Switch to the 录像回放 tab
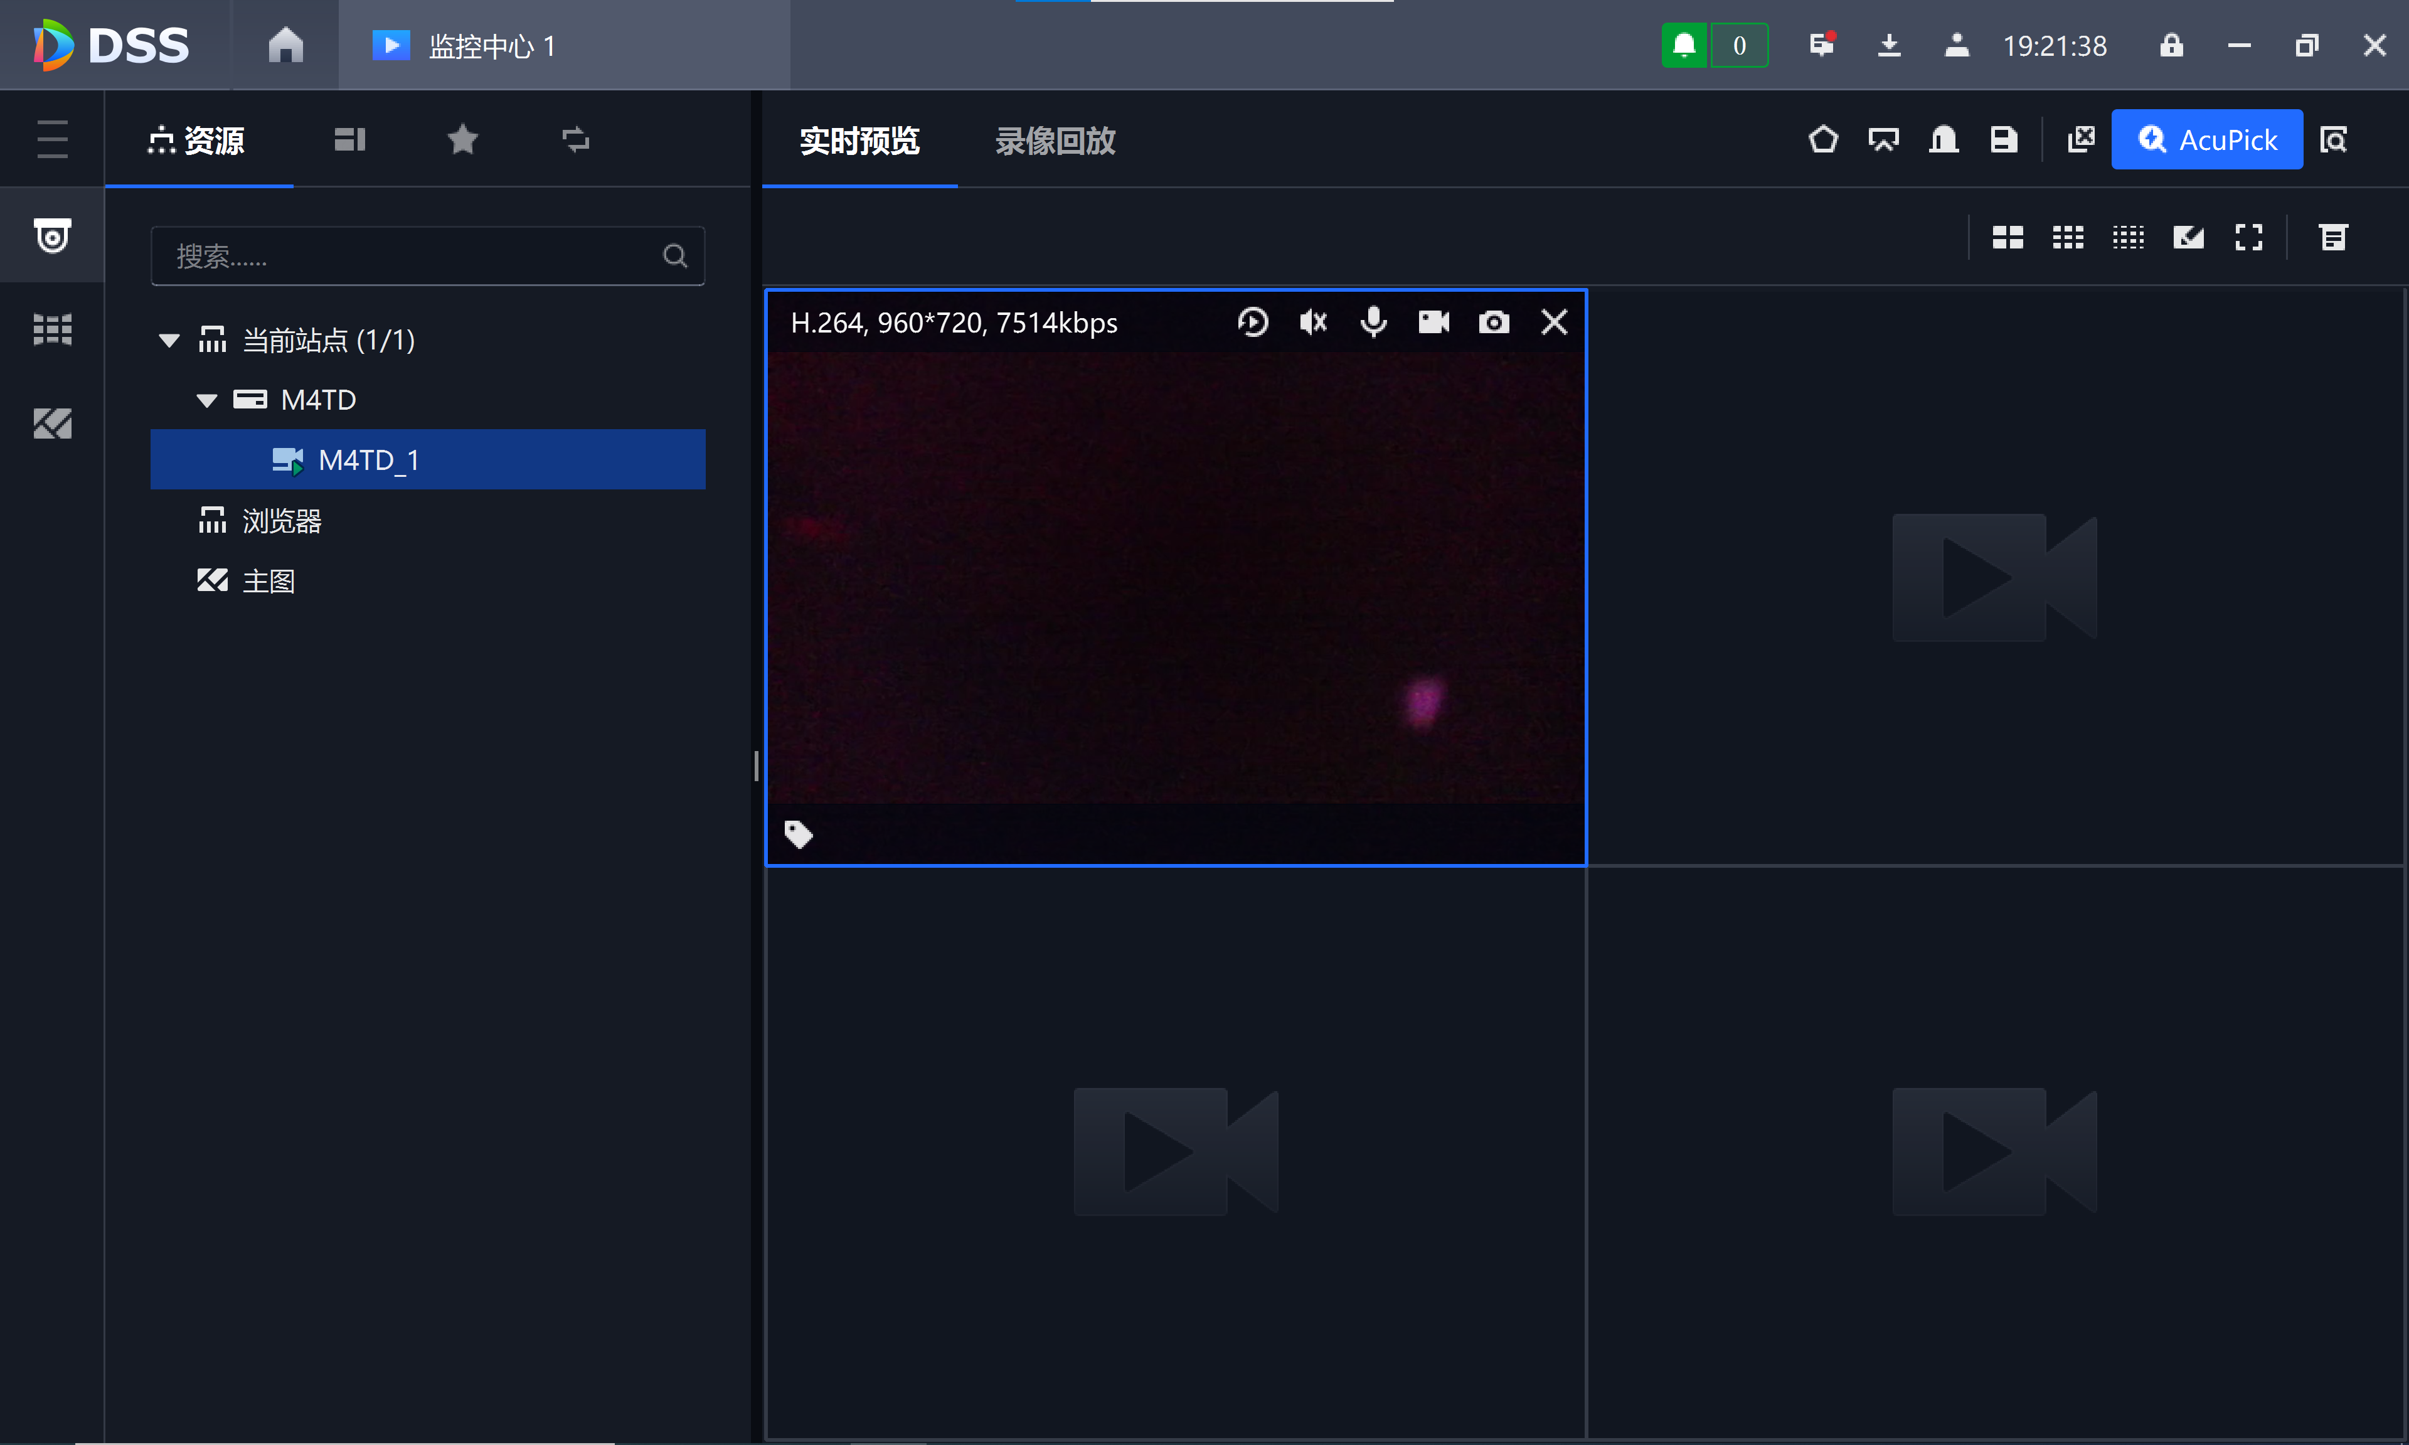The height and width of the screenshot is (1445, 2409). point(1054,140)
